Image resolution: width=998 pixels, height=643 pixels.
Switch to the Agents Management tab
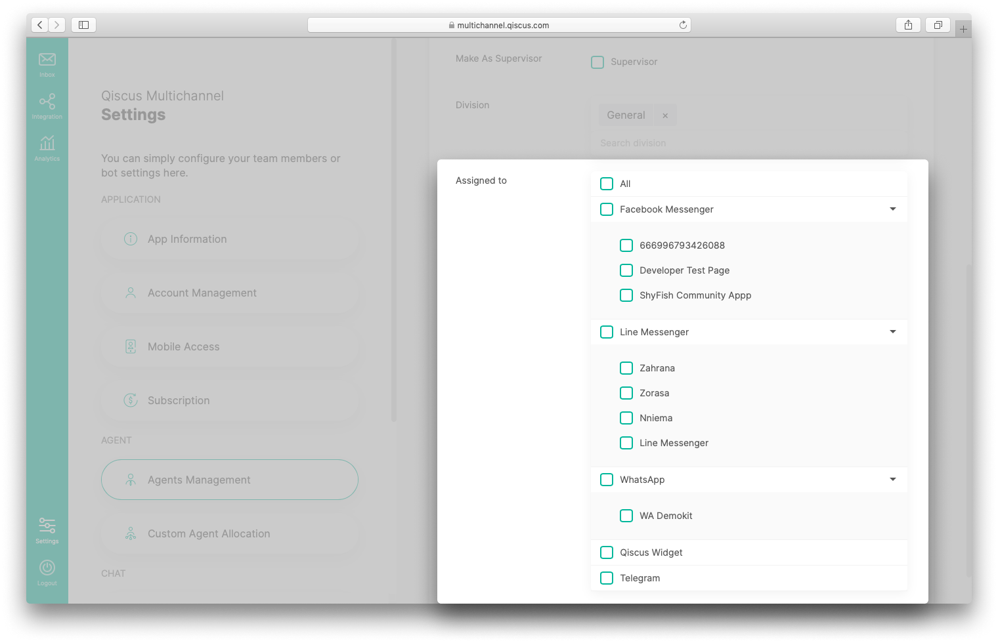[229, 480]
